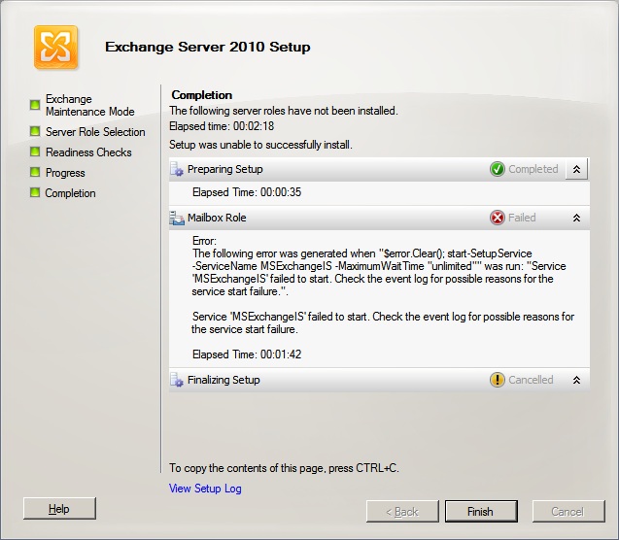Screen dimensions: 619x540
Task: Click the green Completed checkmark icon
Action: 498,169
